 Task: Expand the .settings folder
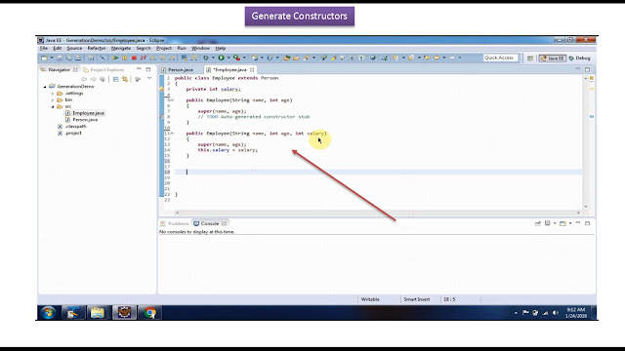click(x=53, y=94)
